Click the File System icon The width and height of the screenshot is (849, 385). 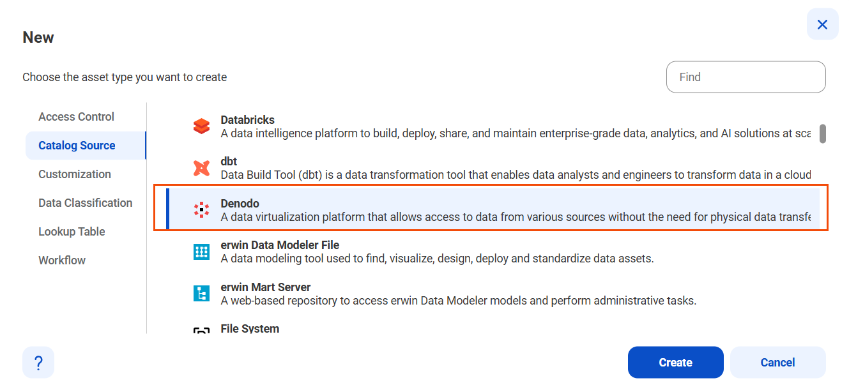tap(201, 331)
